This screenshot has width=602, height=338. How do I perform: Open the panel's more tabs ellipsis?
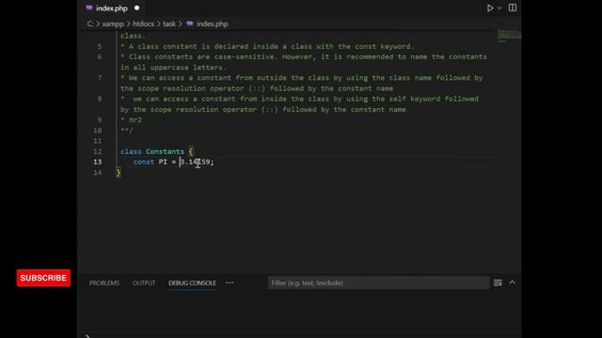230,283
